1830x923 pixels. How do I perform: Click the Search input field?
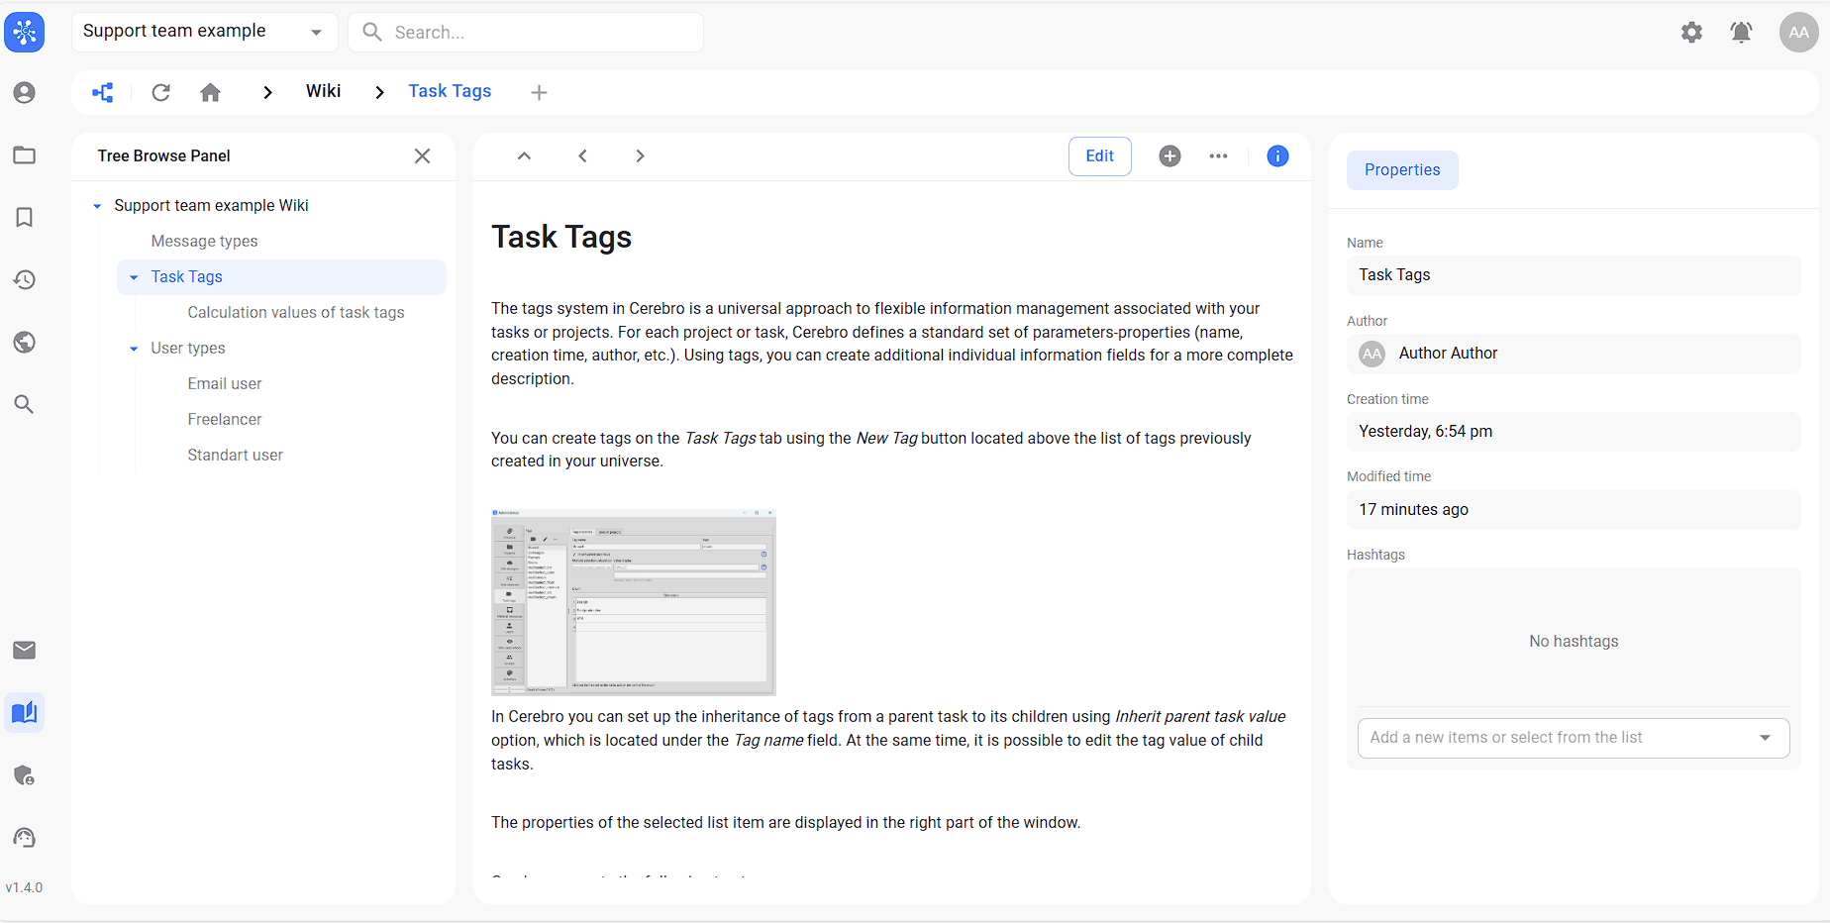click(x=526, y=32)
